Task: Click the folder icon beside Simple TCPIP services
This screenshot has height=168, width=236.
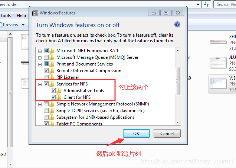Action: coord(52,111)
